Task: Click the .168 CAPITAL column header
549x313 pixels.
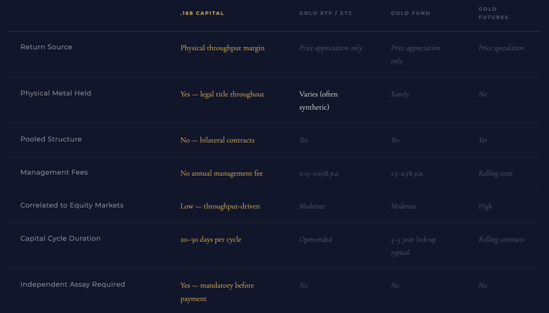Action: 202,13
